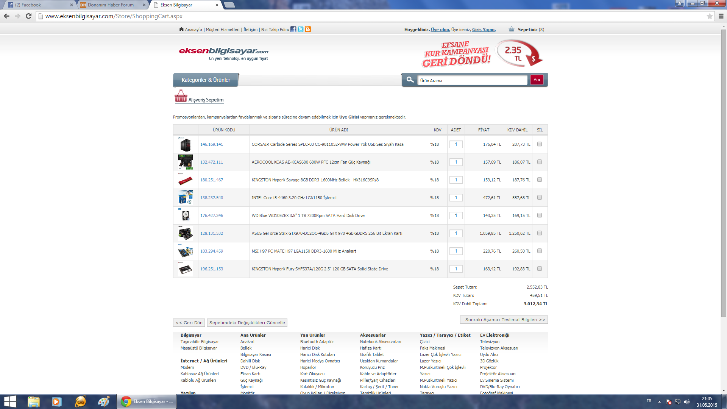Open product code 128.131.532 link
Image resolution: width=727 pixels, height=409 pixels.
[212, 233]
